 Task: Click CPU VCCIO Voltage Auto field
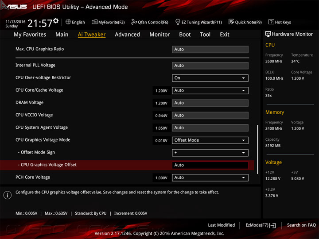pyautogui.click(x=210, y=116)
